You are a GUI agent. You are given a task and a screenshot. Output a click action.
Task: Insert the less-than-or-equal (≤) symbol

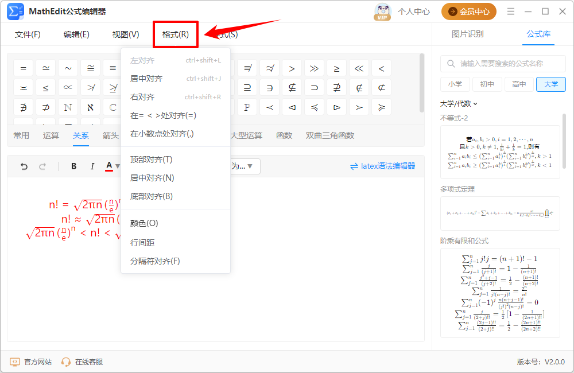pyautogui.click(x=46, y=88)
